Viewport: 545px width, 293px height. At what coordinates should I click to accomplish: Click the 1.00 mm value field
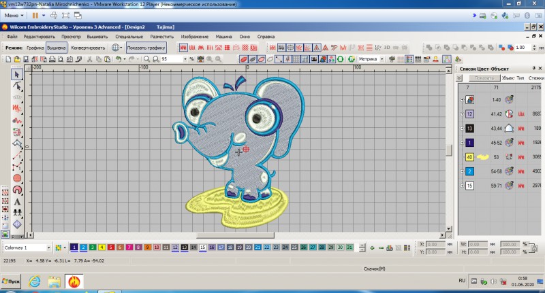click(523, 48)
